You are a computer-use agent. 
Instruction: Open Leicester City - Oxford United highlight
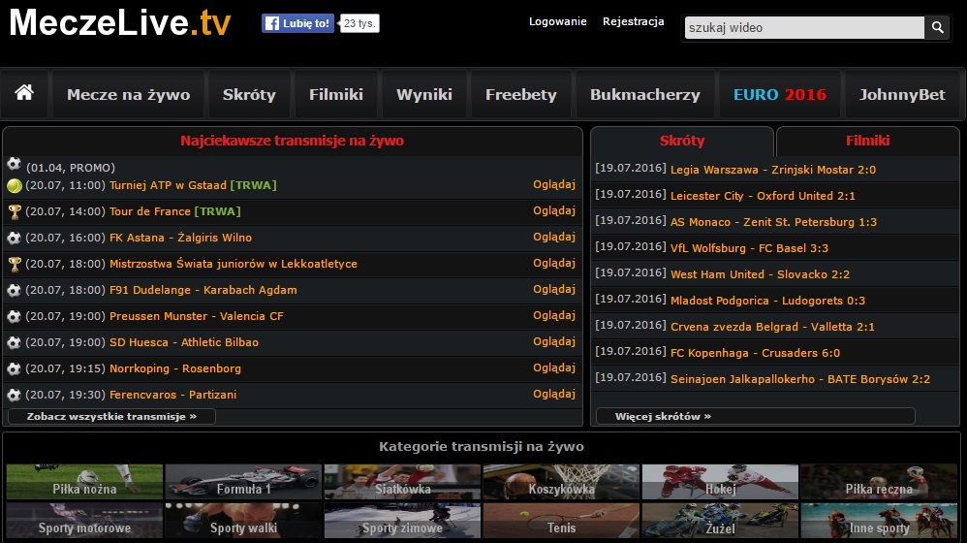[763, 196]
